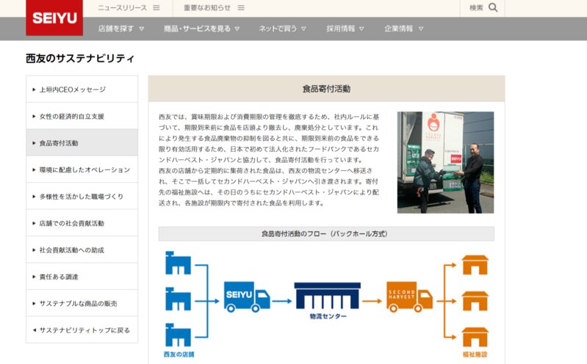Open 店舗での社会貢献活動 sidebar link
587x364 pixels.
pos(82,223)
